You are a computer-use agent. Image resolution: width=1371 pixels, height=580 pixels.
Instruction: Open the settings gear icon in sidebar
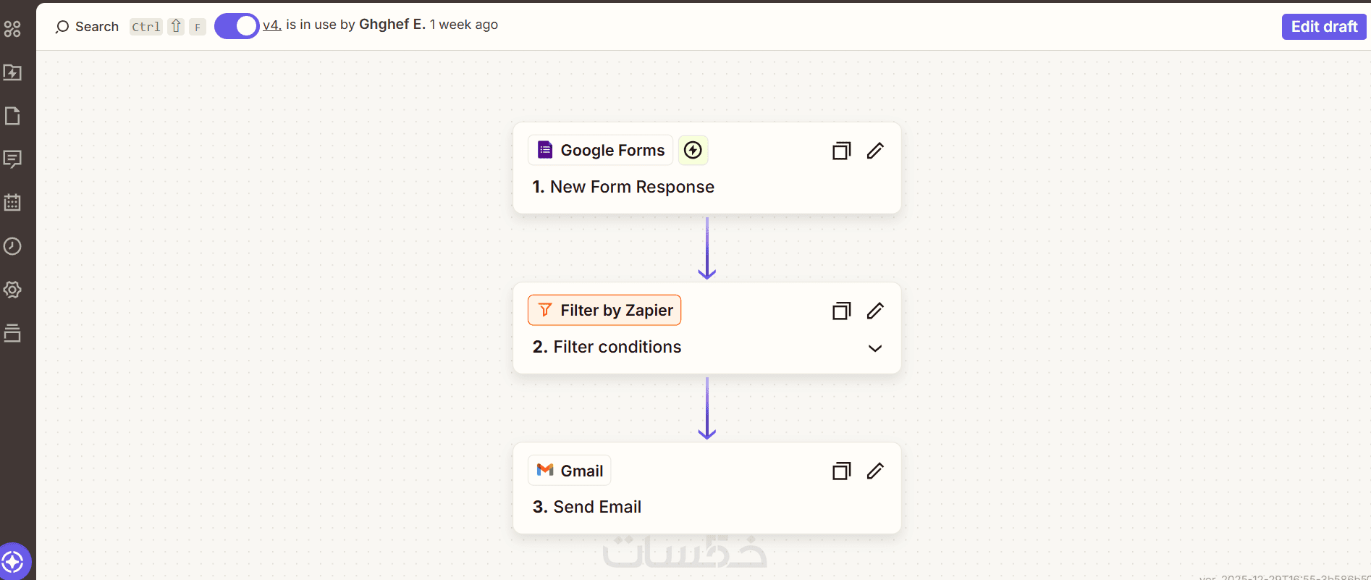point(12,290)
